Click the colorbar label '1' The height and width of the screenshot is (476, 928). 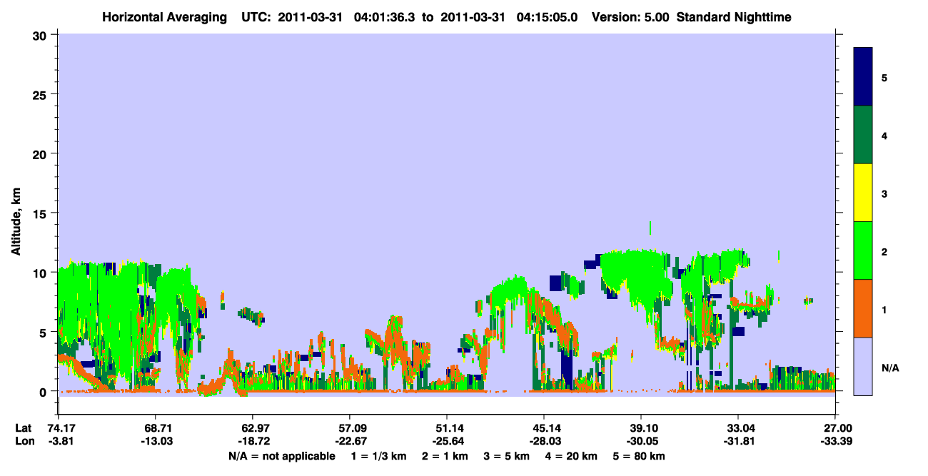tap(884, 309)
